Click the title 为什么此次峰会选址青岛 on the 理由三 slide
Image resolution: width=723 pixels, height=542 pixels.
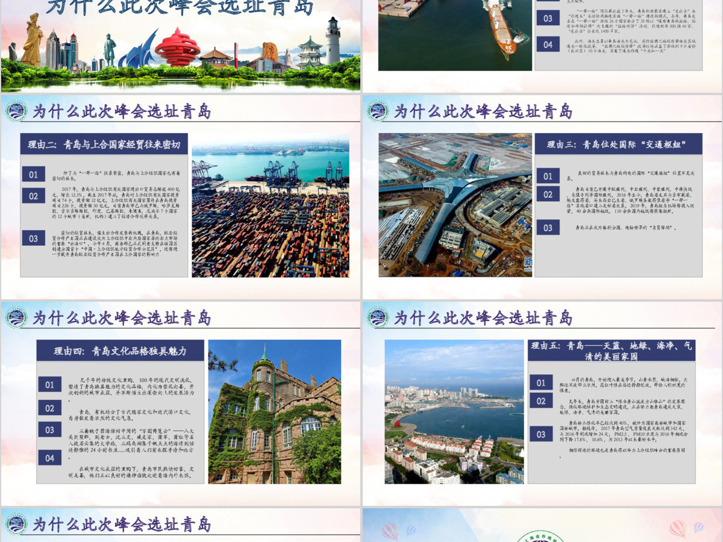[483, 111]
